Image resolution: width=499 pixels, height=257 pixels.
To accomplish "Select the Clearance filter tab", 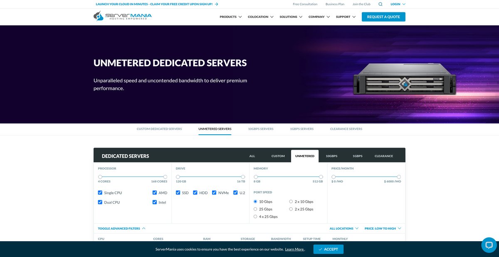I will pyautogui.click(x=384, y=156).
